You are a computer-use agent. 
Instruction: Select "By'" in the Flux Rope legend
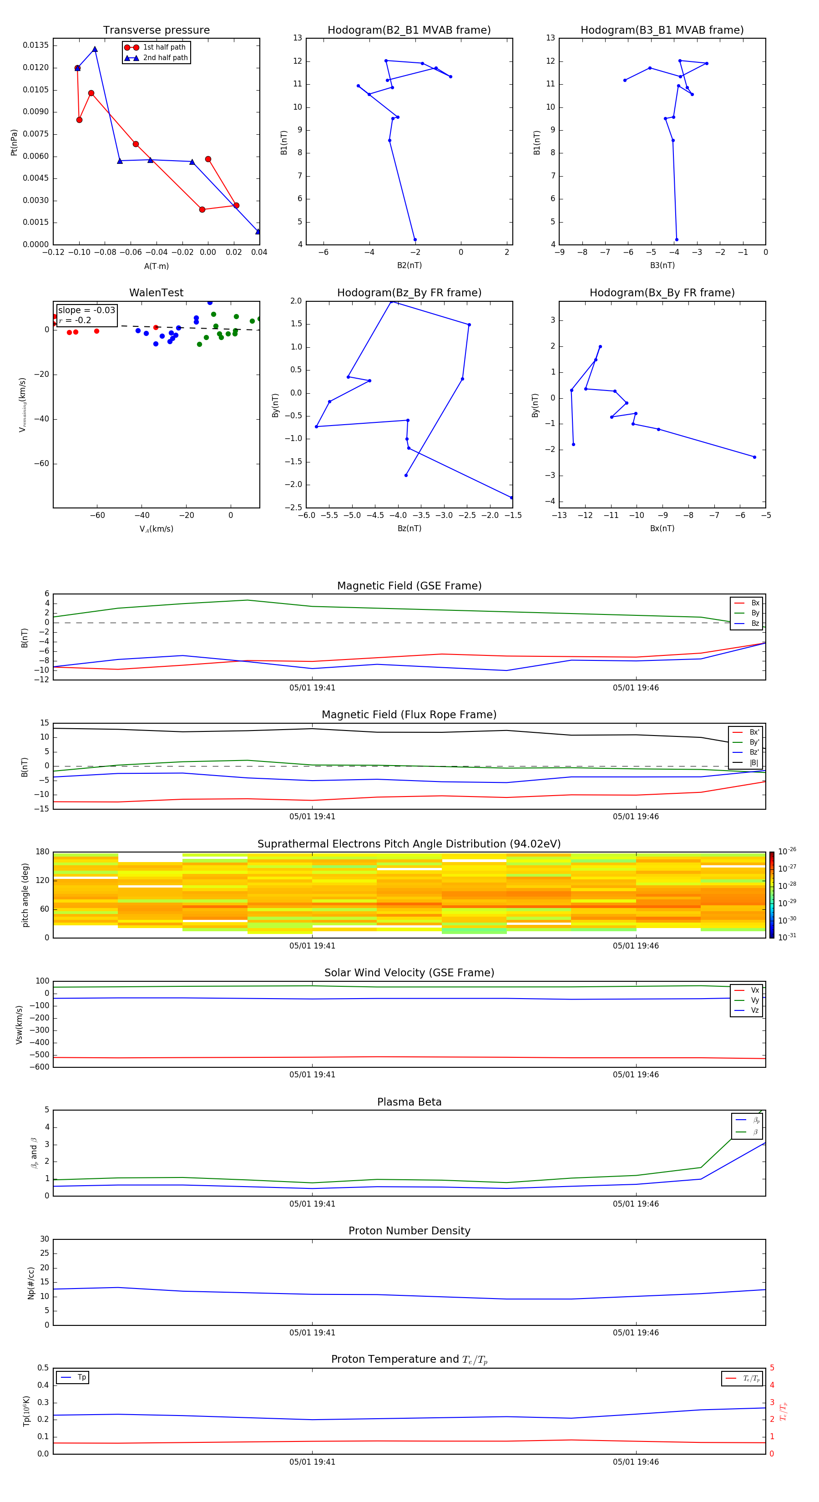(x=746, y=742)
